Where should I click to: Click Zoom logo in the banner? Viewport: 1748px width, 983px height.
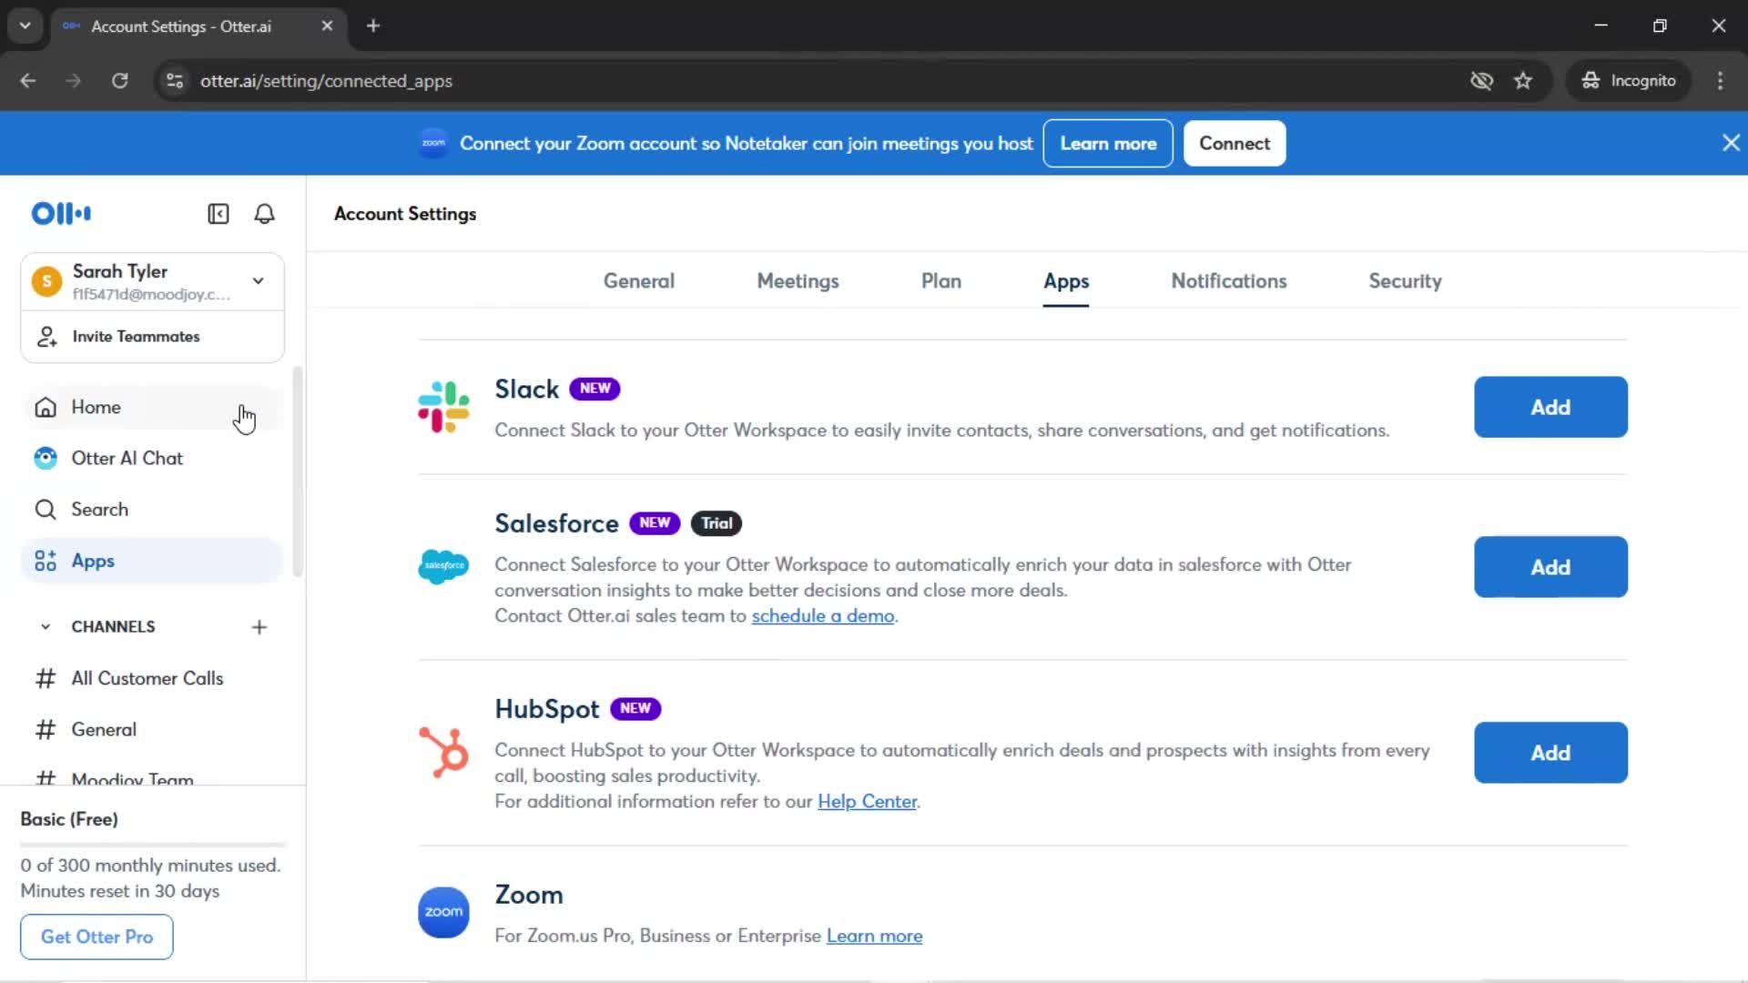433,143
